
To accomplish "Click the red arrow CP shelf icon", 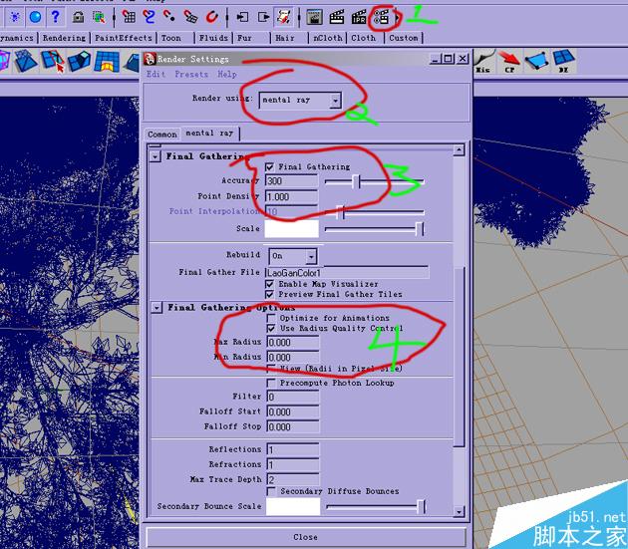I will point(509,61).
